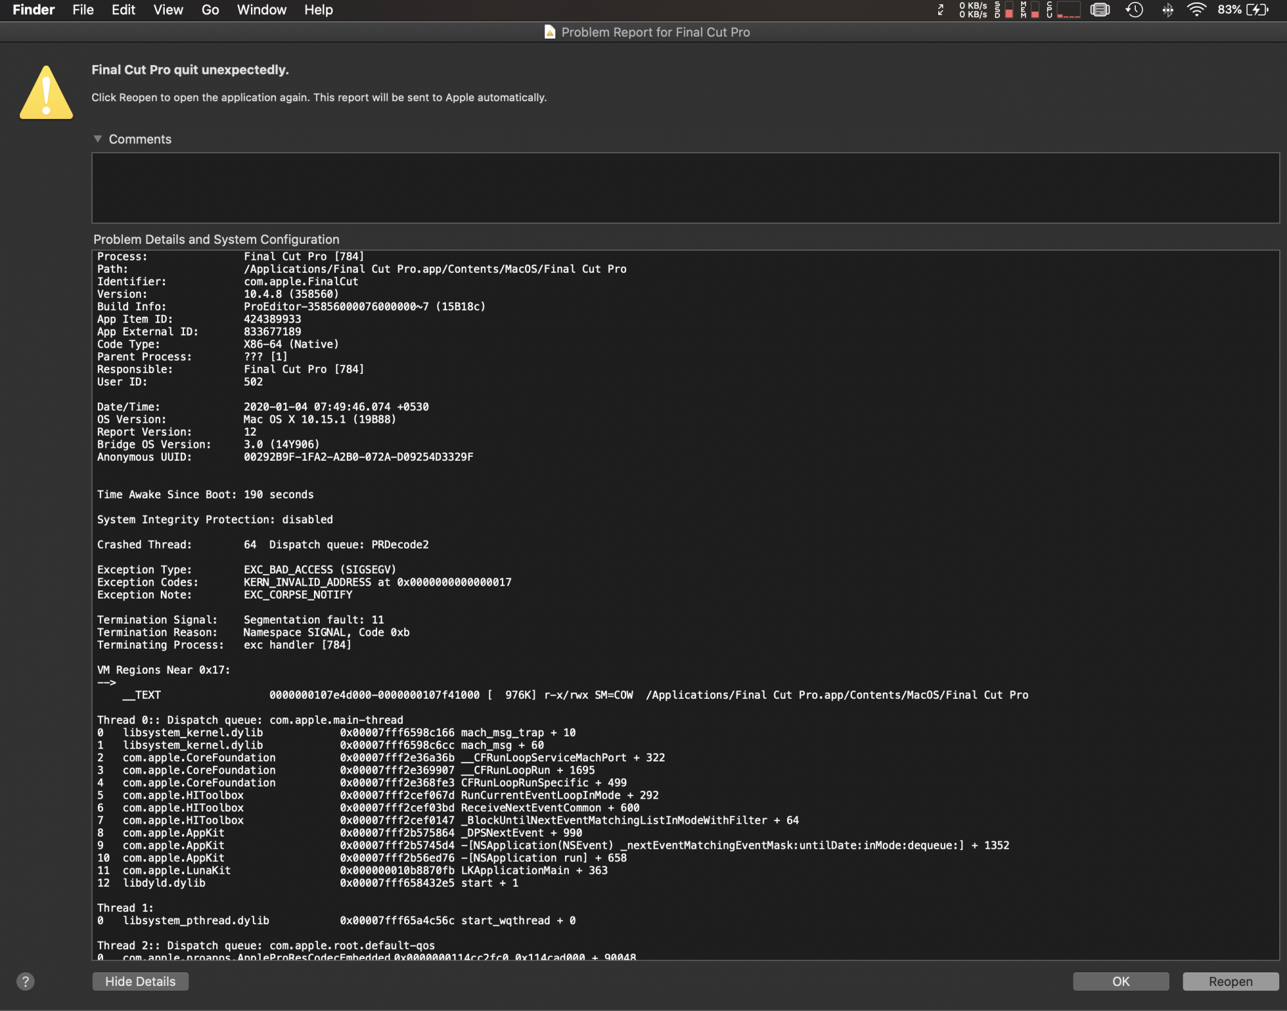Click the User ID value '502'
The width and height of the screenshot is (1287, 1011).
click(253, 382)
